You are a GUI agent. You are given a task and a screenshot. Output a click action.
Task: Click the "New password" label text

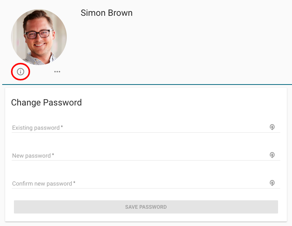click(x=31, y=156)
